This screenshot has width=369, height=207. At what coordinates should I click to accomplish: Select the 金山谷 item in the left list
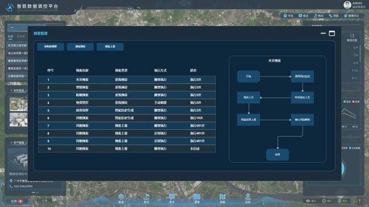[18, 53]
